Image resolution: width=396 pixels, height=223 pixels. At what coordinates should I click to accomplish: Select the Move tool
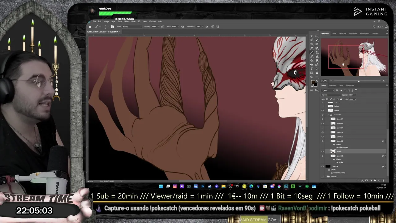(312, 36)
